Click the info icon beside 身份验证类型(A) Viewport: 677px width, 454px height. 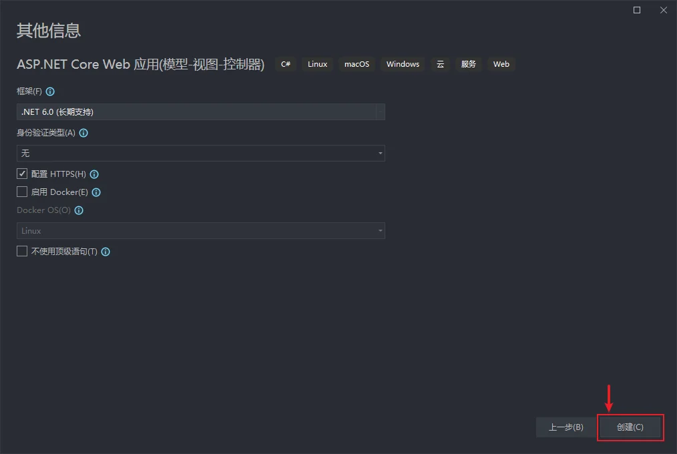[x=83, y=133]
